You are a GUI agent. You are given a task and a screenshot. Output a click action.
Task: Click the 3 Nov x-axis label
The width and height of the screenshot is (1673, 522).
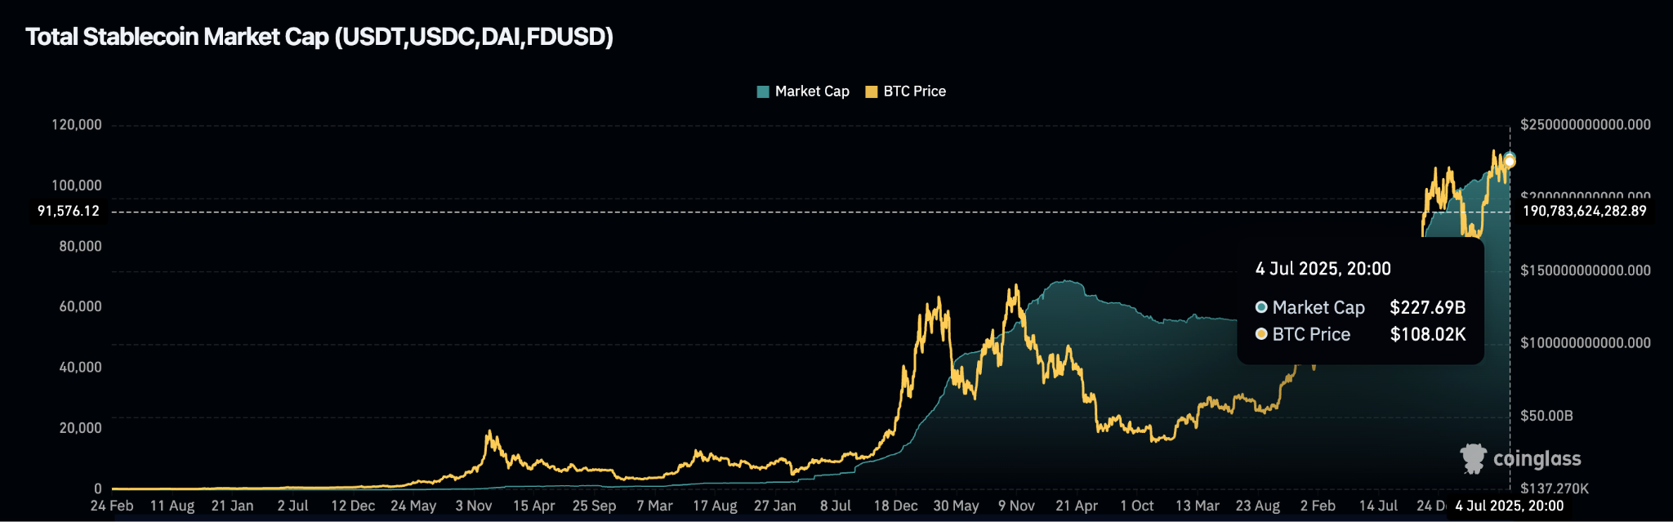(x=474, y=506)
